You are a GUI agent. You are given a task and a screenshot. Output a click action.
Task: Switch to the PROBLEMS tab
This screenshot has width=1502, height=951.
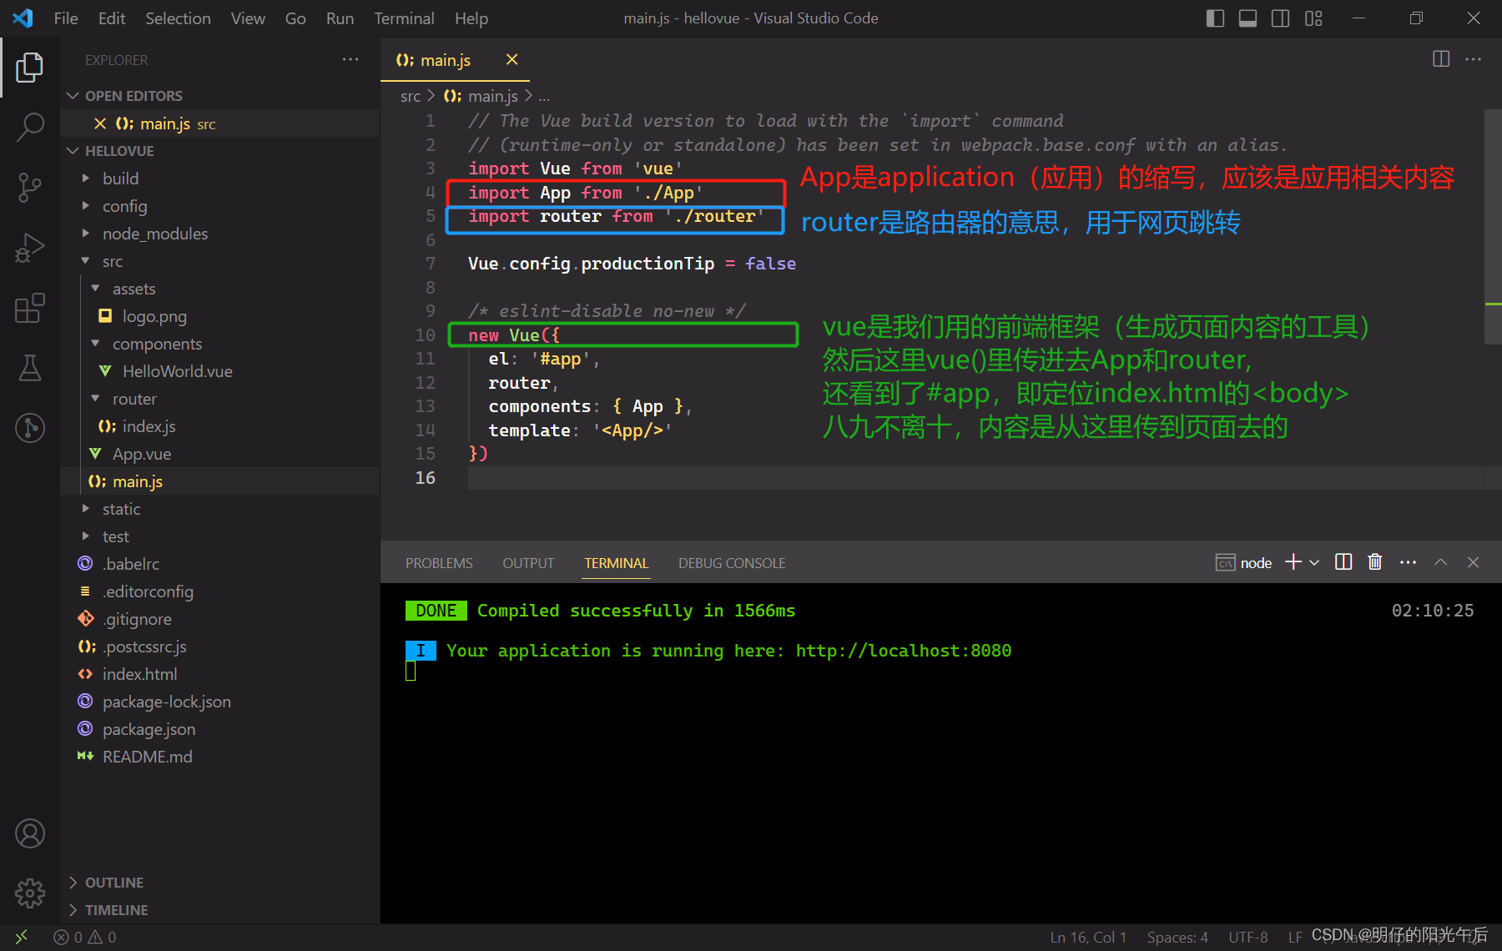point(439,563)
